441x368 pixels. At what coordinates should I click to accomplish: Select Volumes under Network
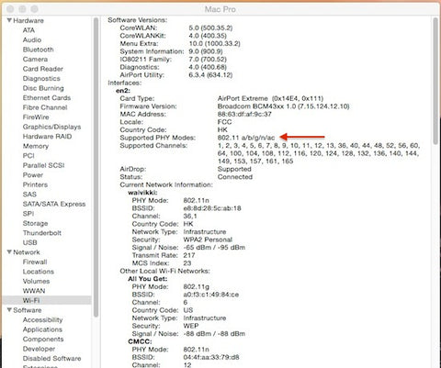point(36,281)
